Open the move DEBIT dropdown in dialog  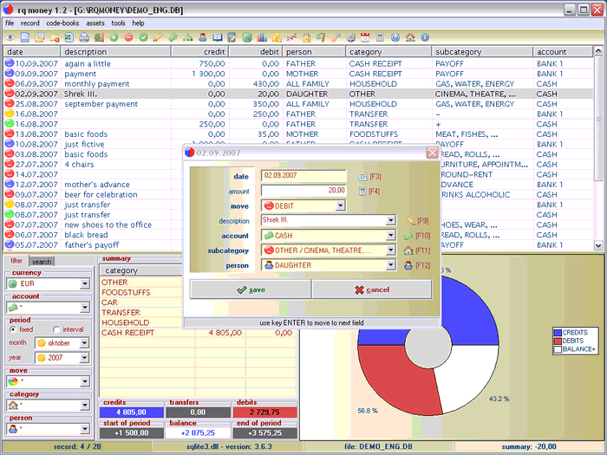[340, 206]
